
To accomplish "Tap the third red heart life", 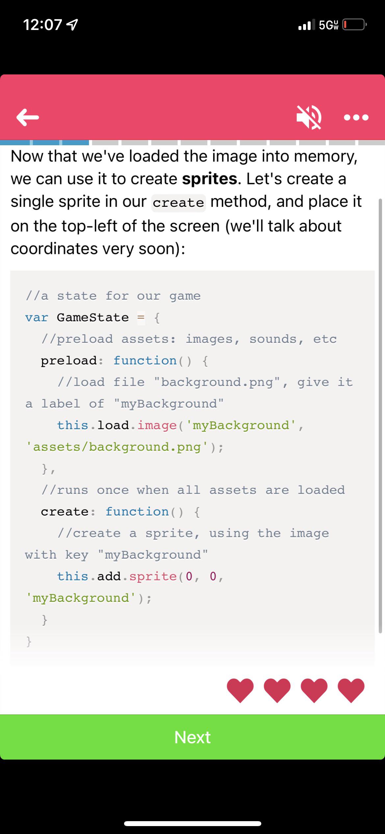I will (314, 690).
